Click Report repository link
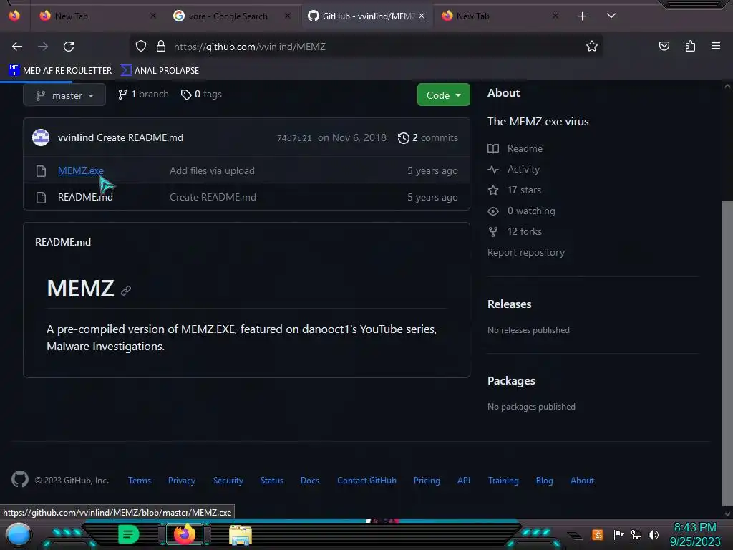The width and height of the screenshot is (733, 550). (x=526, y=253)
